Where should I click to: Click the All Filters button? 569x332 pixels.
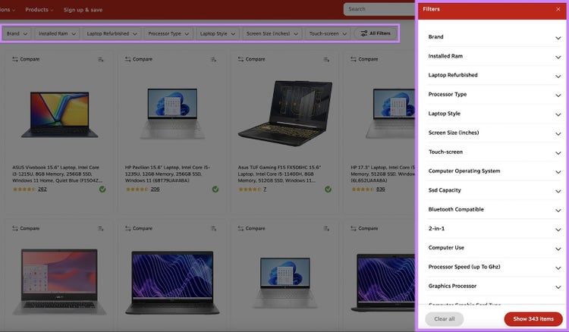376,33
